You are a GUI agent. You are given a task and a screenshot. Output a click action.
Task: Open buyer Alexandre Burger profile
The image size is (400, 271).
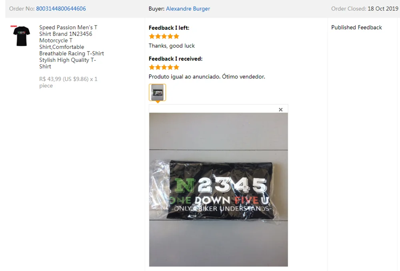coord(188,9)
